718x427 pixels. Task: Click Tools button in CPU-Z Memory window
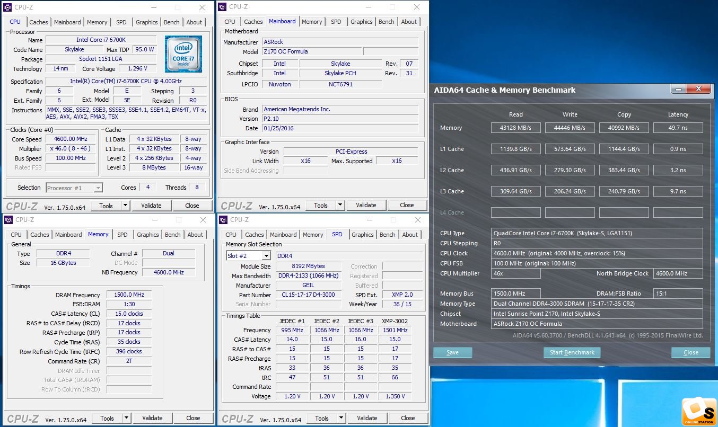[107, 418]
